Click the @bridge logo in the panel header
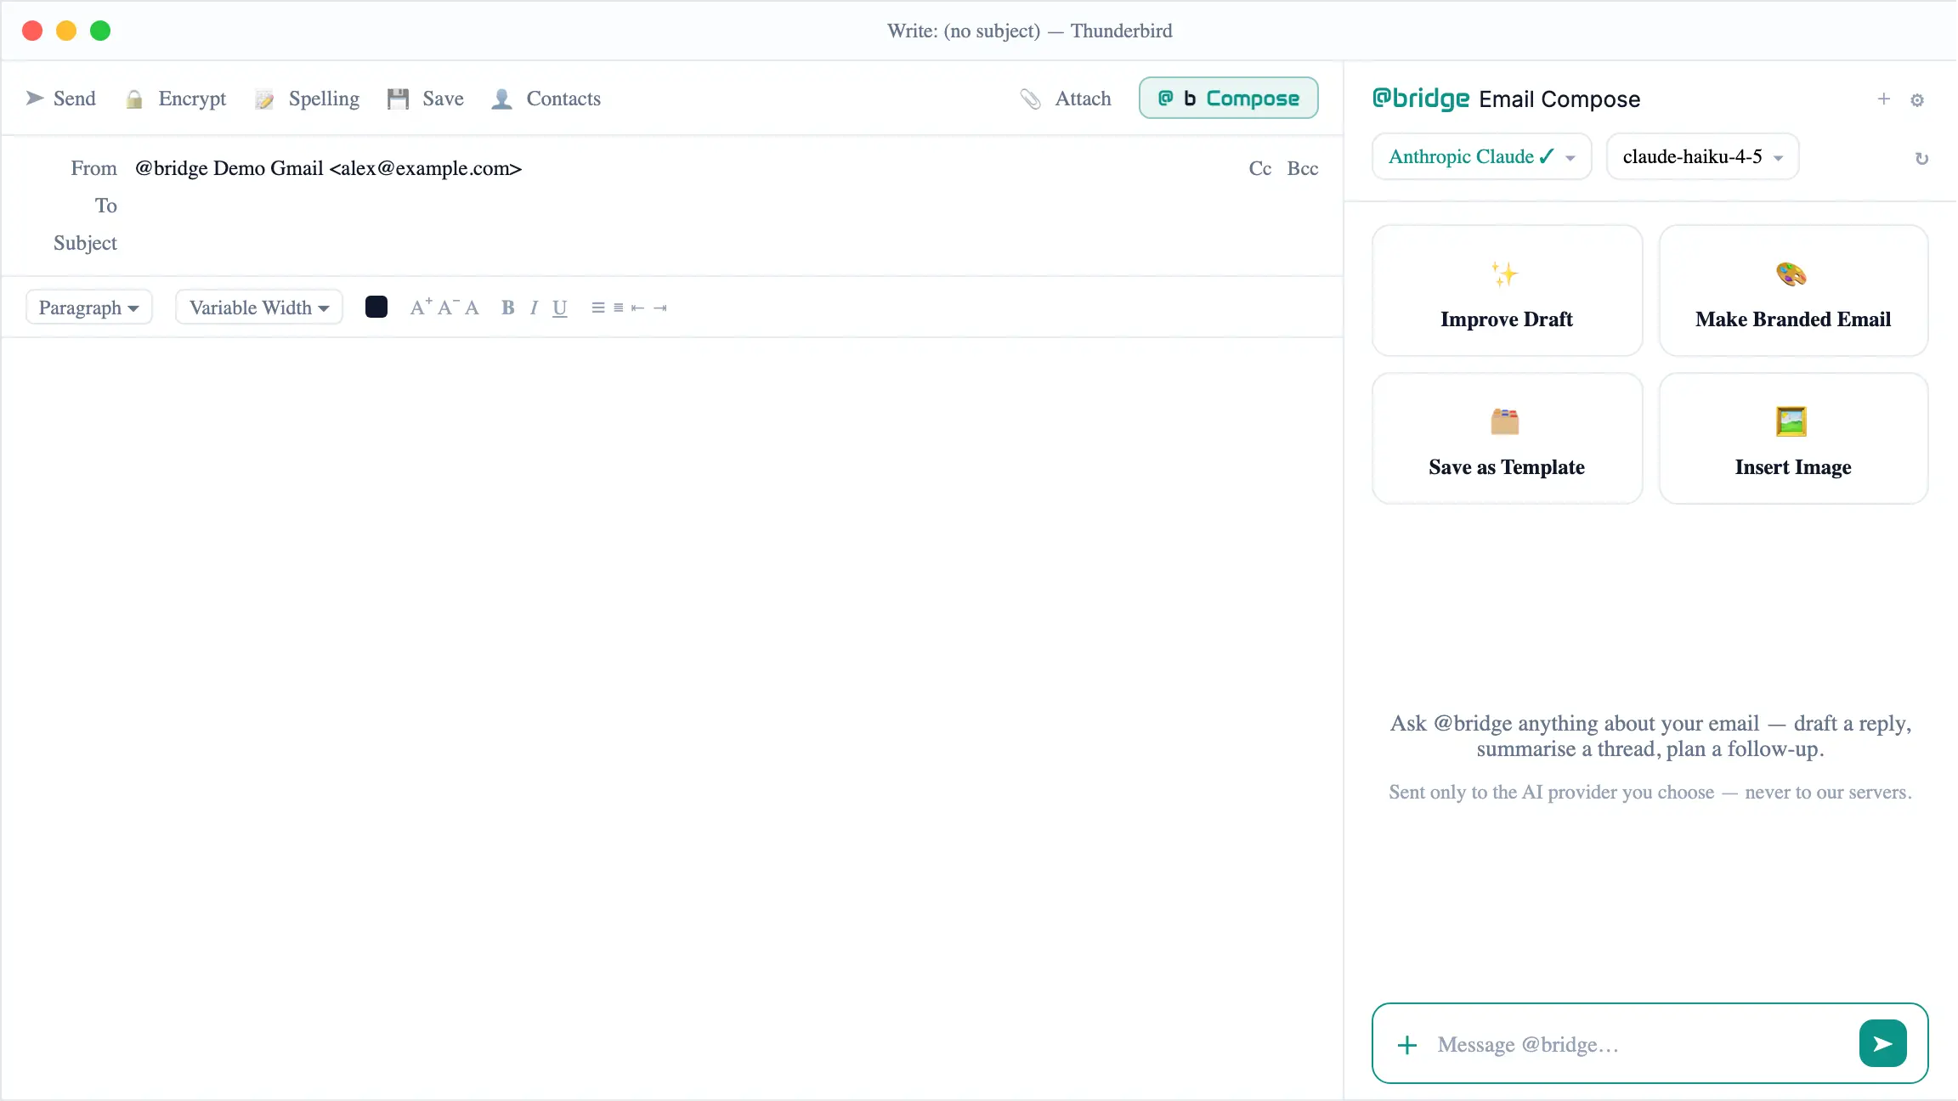The width and height of the screenshot is (1958, 1101). click(1421, 99)
